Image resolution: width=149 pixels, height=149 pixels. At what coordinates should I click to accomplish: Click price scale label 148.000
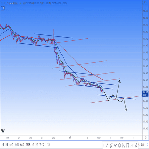point(145,46)
